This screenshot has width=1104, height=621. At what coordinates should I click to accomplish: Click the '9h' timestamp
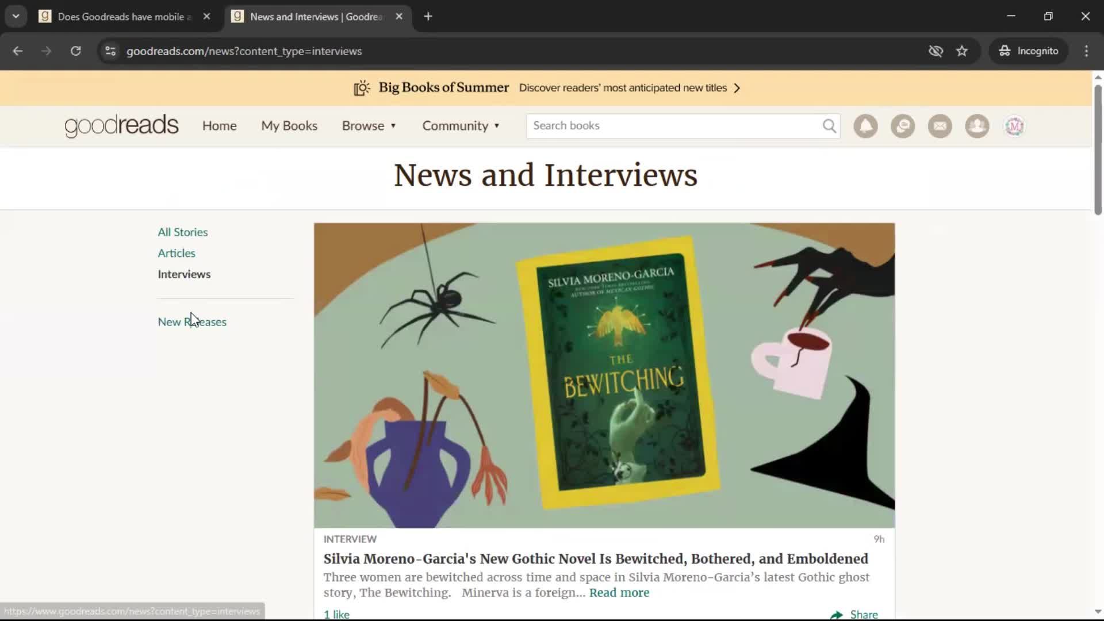click(879, 539)
